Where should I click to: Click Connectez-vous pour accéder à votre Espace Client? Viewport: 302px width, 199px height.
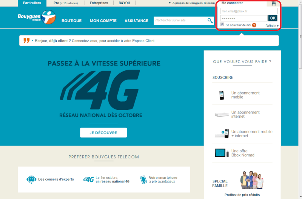[x=113, y=41]
